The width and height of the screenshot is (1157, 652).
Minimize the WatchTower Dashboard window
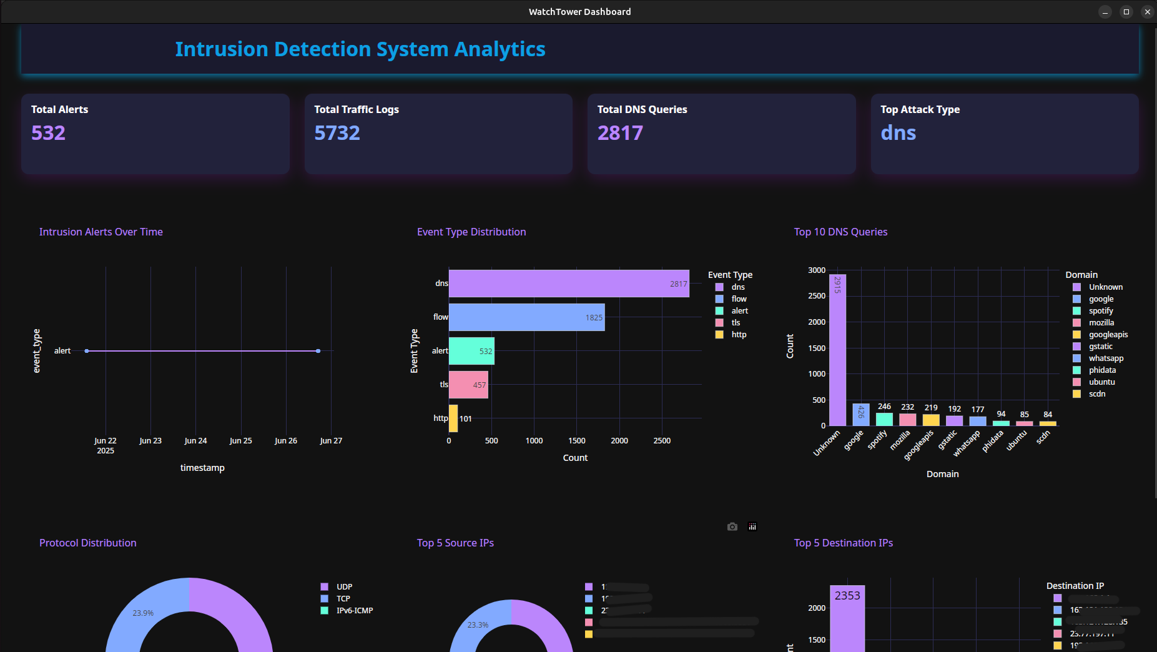pos(1105,12)
